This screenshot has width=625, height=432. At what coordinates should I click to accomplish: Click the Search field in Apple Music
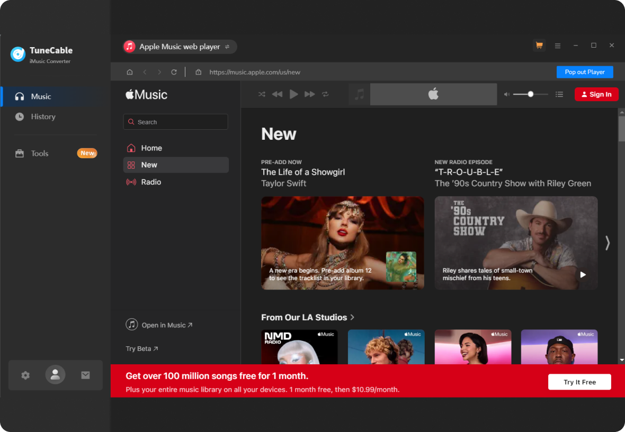point(175,121)
